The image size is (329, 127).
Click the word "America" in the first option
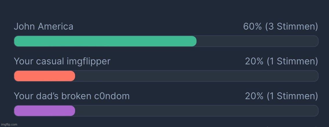point(56,27)
